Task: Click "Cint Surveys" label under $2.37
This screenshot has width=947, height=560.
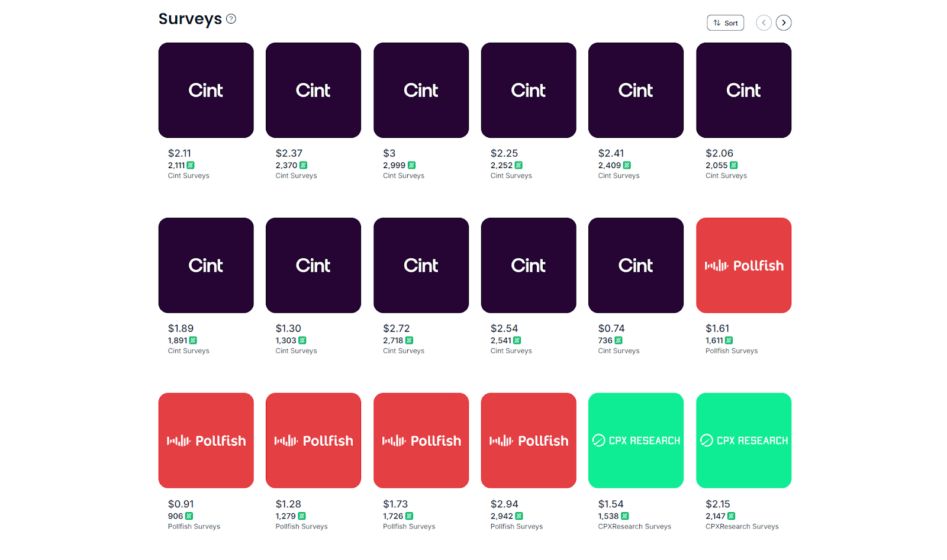Action: [296, 176]
